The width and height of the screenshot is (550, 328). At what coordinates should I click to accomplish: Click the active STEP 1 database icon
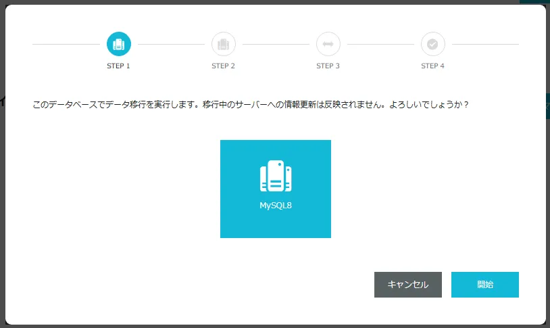point(119,44)
